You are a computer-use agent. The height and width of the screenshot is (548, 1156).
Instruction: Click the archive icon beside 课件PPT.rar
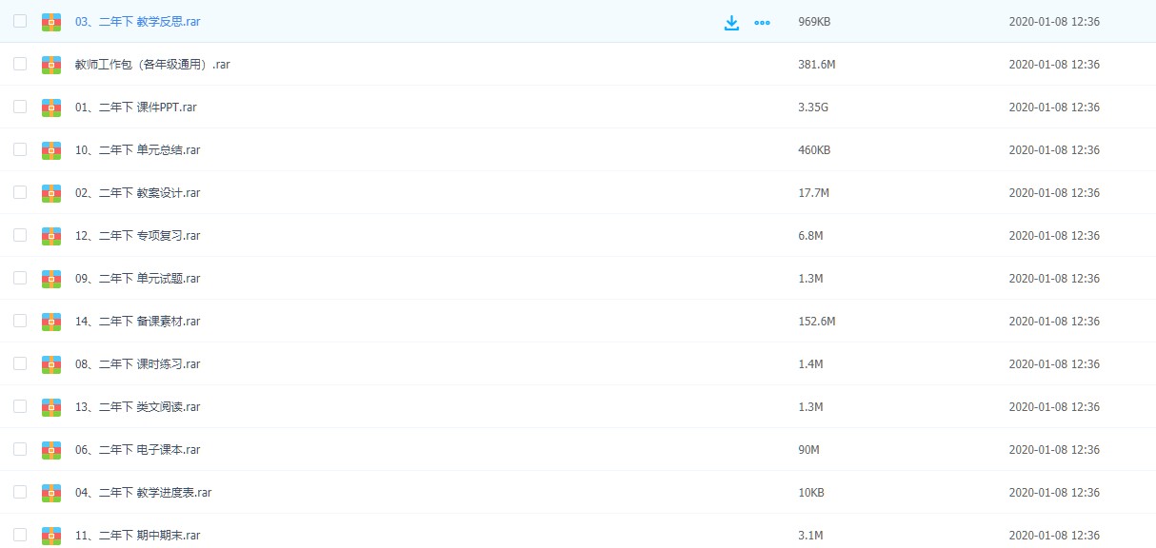pos(51,108)
